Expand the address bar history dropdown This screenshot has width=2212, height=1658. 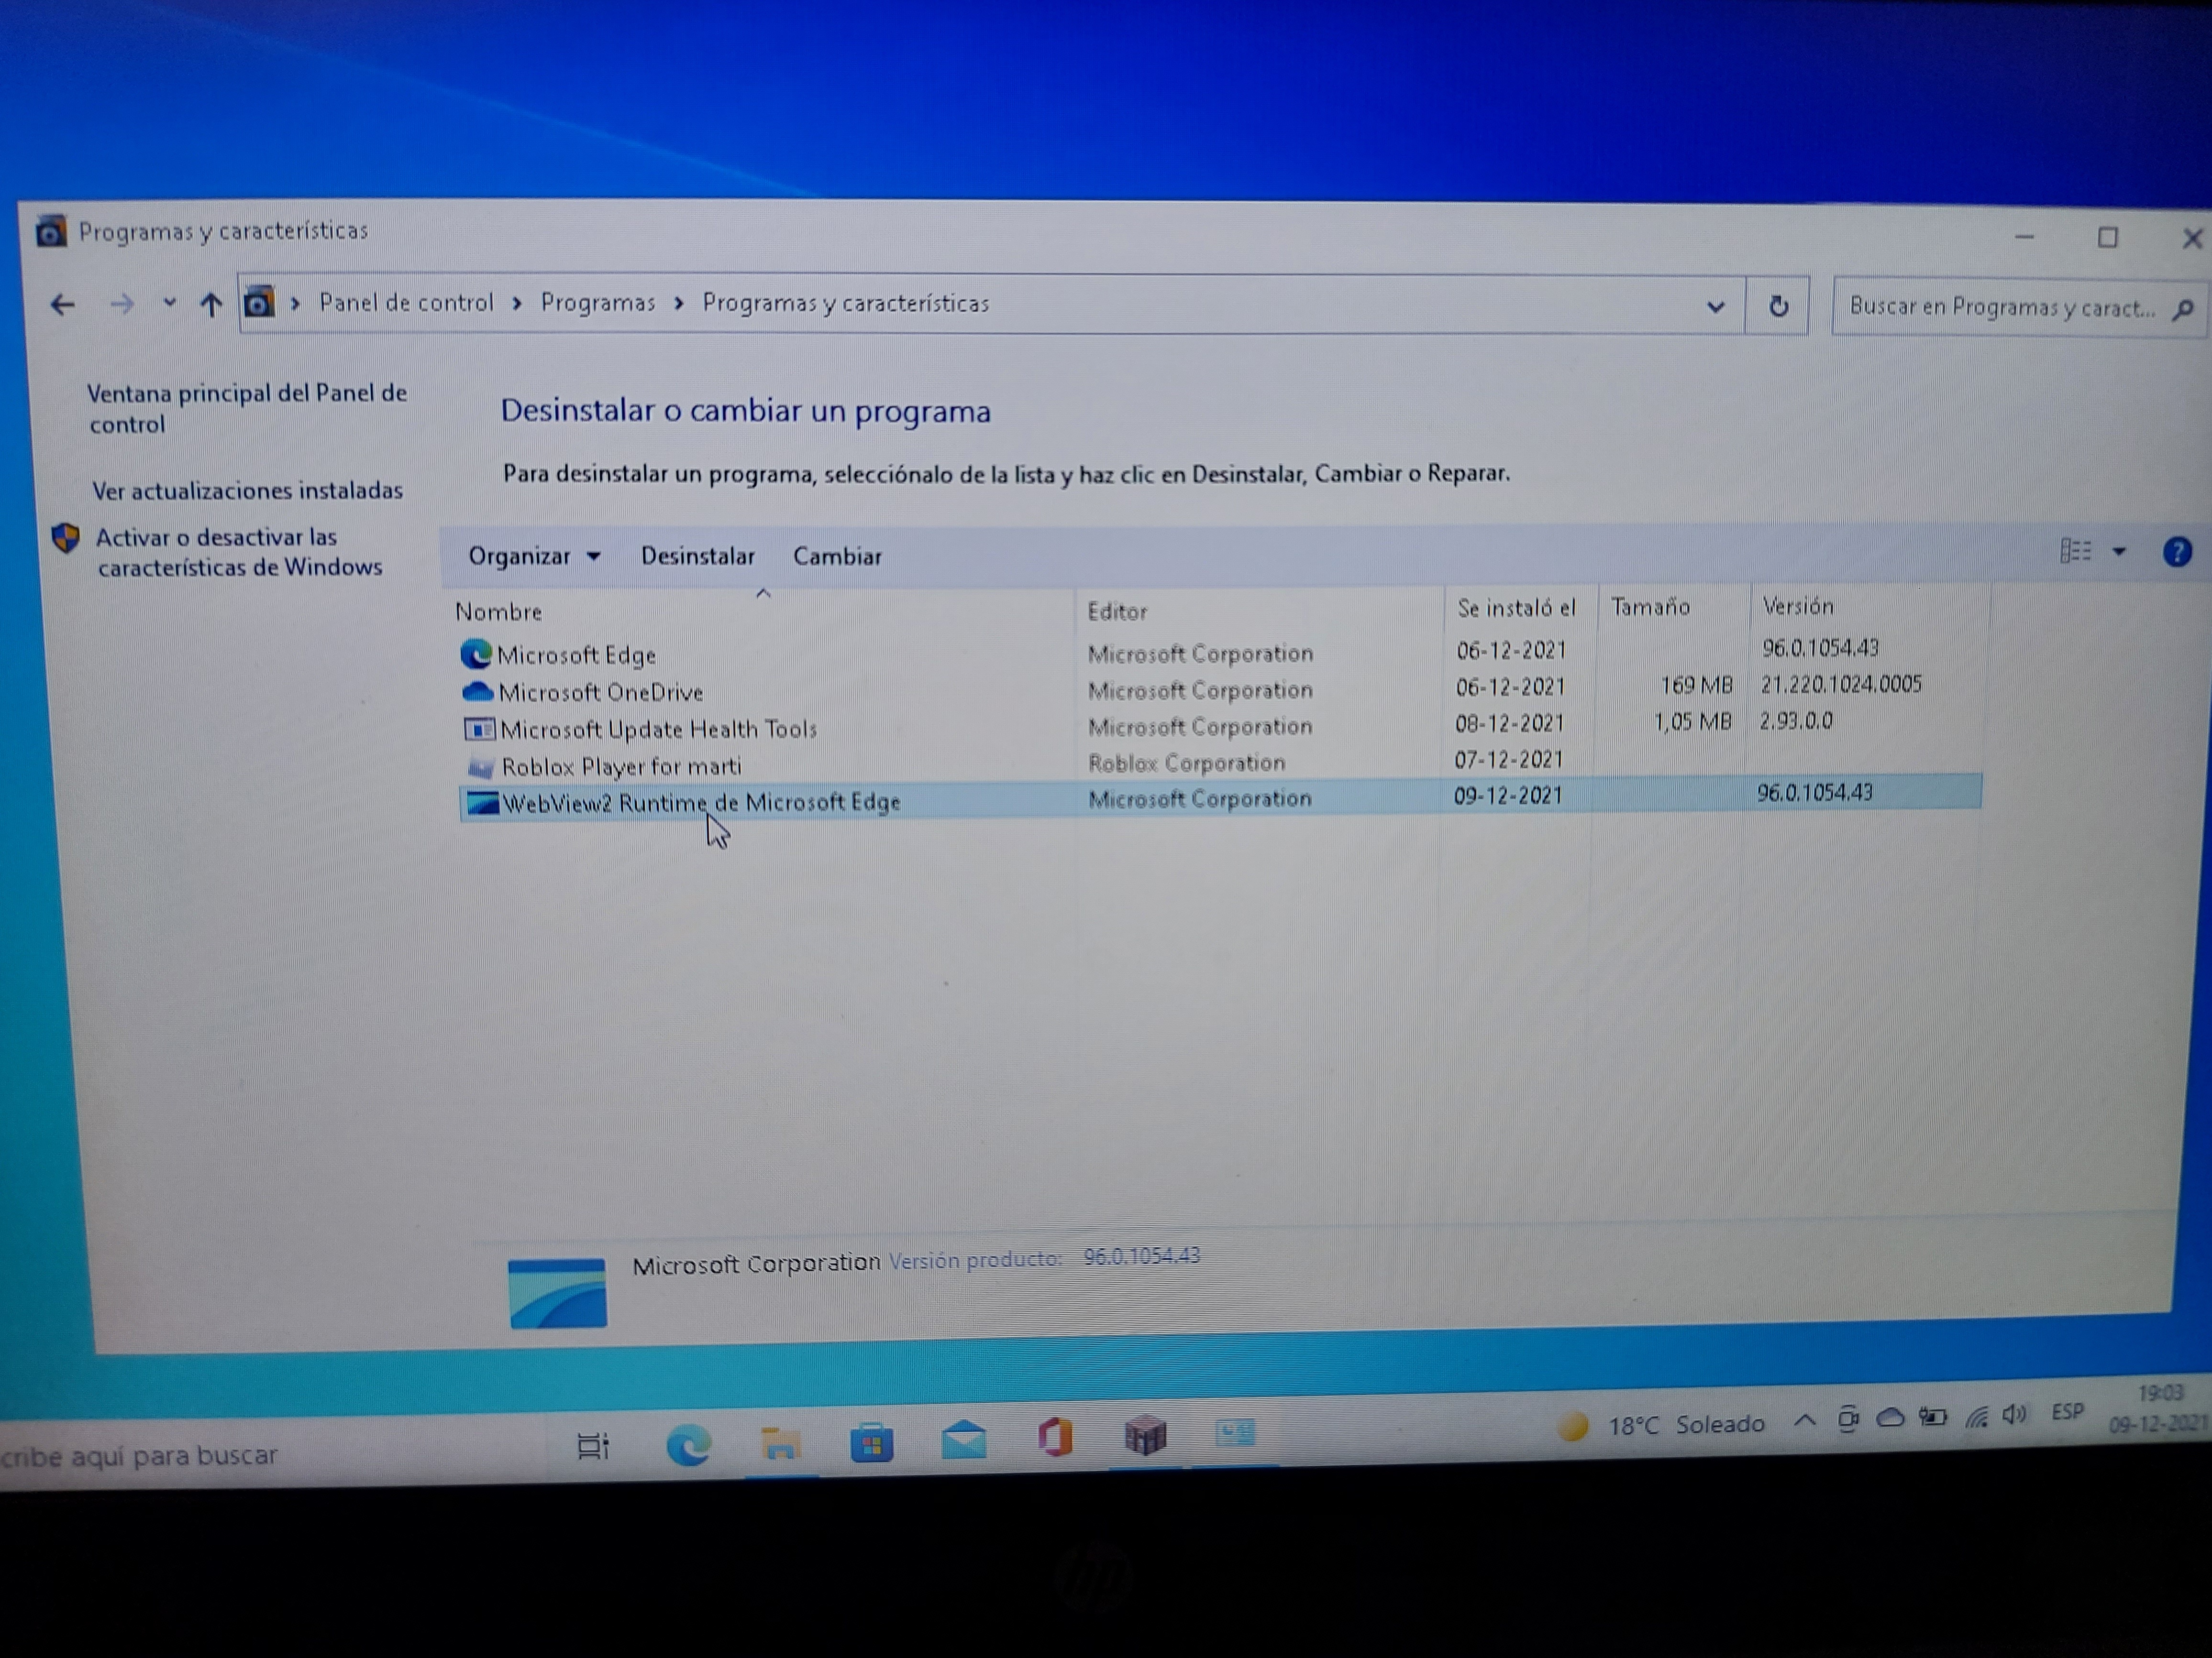pyautogui.click(x=1715, y=307)
